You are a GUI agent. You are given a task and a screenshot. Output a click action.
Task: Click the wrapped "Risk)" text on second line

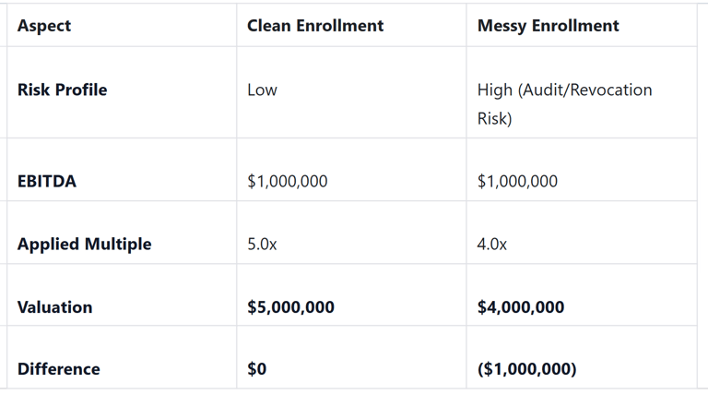tap(494, 119)
